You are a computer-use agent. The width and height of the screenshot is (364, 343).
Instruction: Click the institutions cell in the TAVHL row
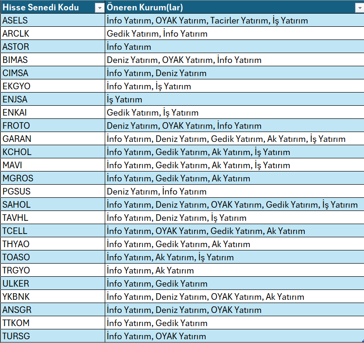(234, 218)
